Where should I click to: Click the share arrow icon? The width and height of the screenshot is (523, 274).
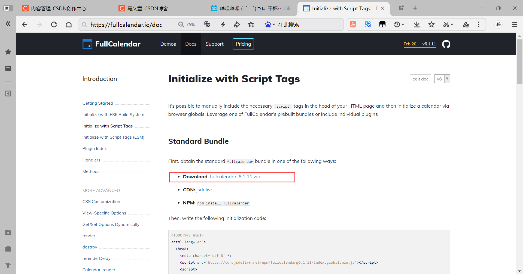pos(237,24)
